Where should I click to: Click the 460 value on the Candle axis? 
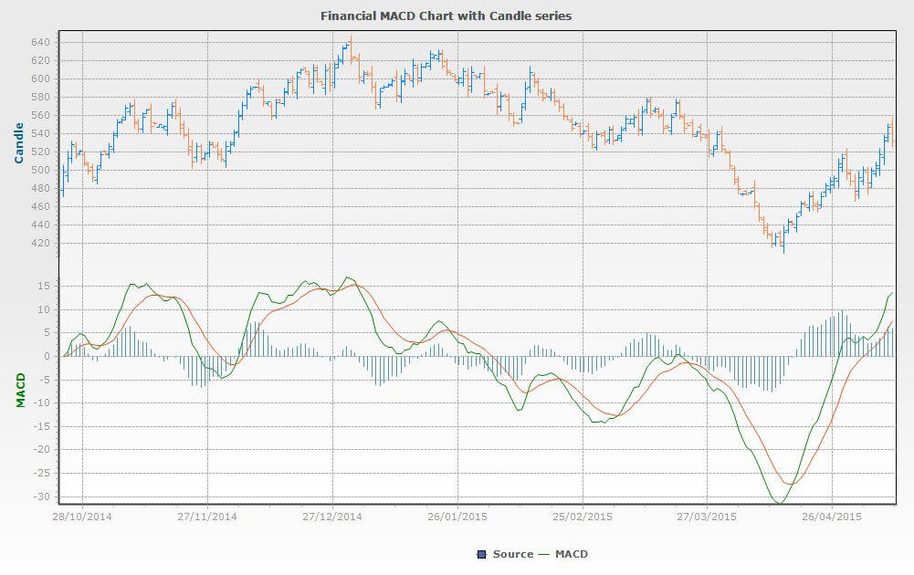tap(40, 206)
